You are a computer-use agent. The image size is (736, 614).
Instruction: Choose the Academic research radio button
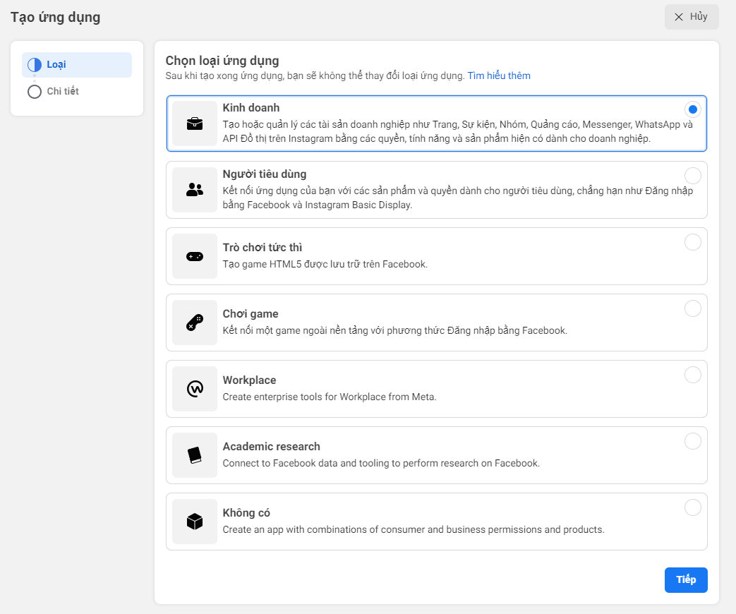[x=692, y=441]
